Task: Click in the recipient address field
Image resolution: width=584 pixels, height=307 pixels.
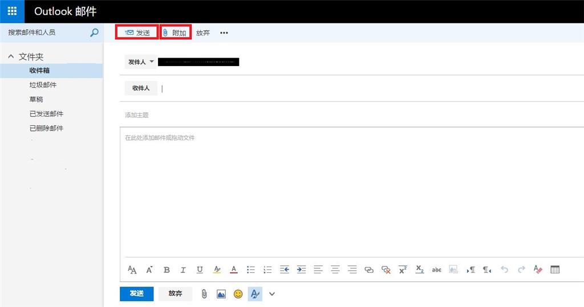Action: pyautogui.click(x=371, y=88)
